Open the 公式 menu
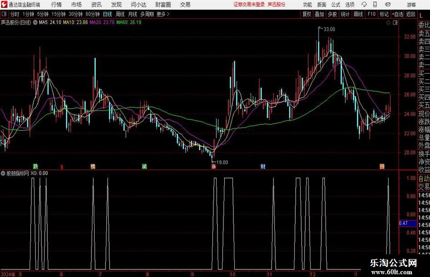This screenshot has width=430, height=277. (335, 5)
